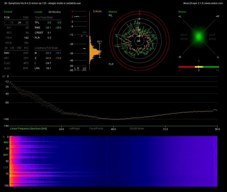Click the Stereo panel heading
227x192 pixels.
coord(182,12)
